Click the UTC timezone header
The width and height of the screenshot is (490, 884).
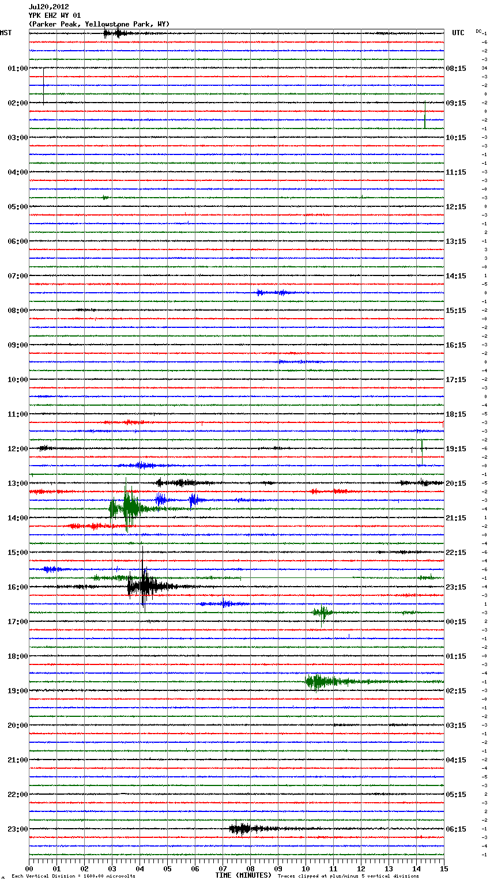(458, 33)
